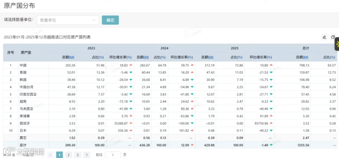Image resolution: width=339 pixels, height=158 pixels.
Task: Click the 1255.56 grand total value
Action: tap(303, 145)
